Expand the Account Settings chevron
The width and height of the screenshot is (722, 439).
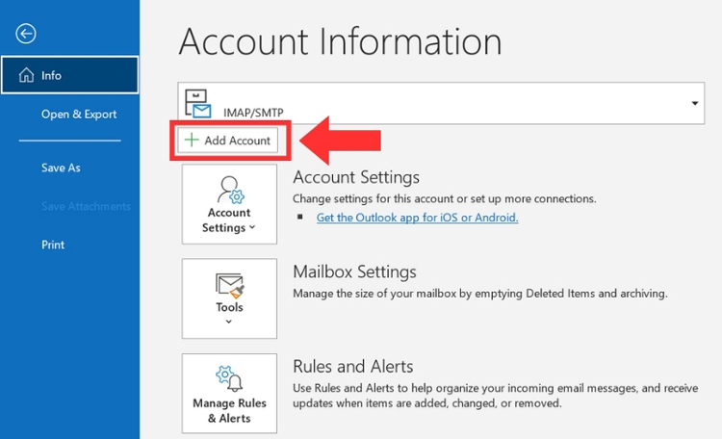pyautogui.click(x=252, y=228)
